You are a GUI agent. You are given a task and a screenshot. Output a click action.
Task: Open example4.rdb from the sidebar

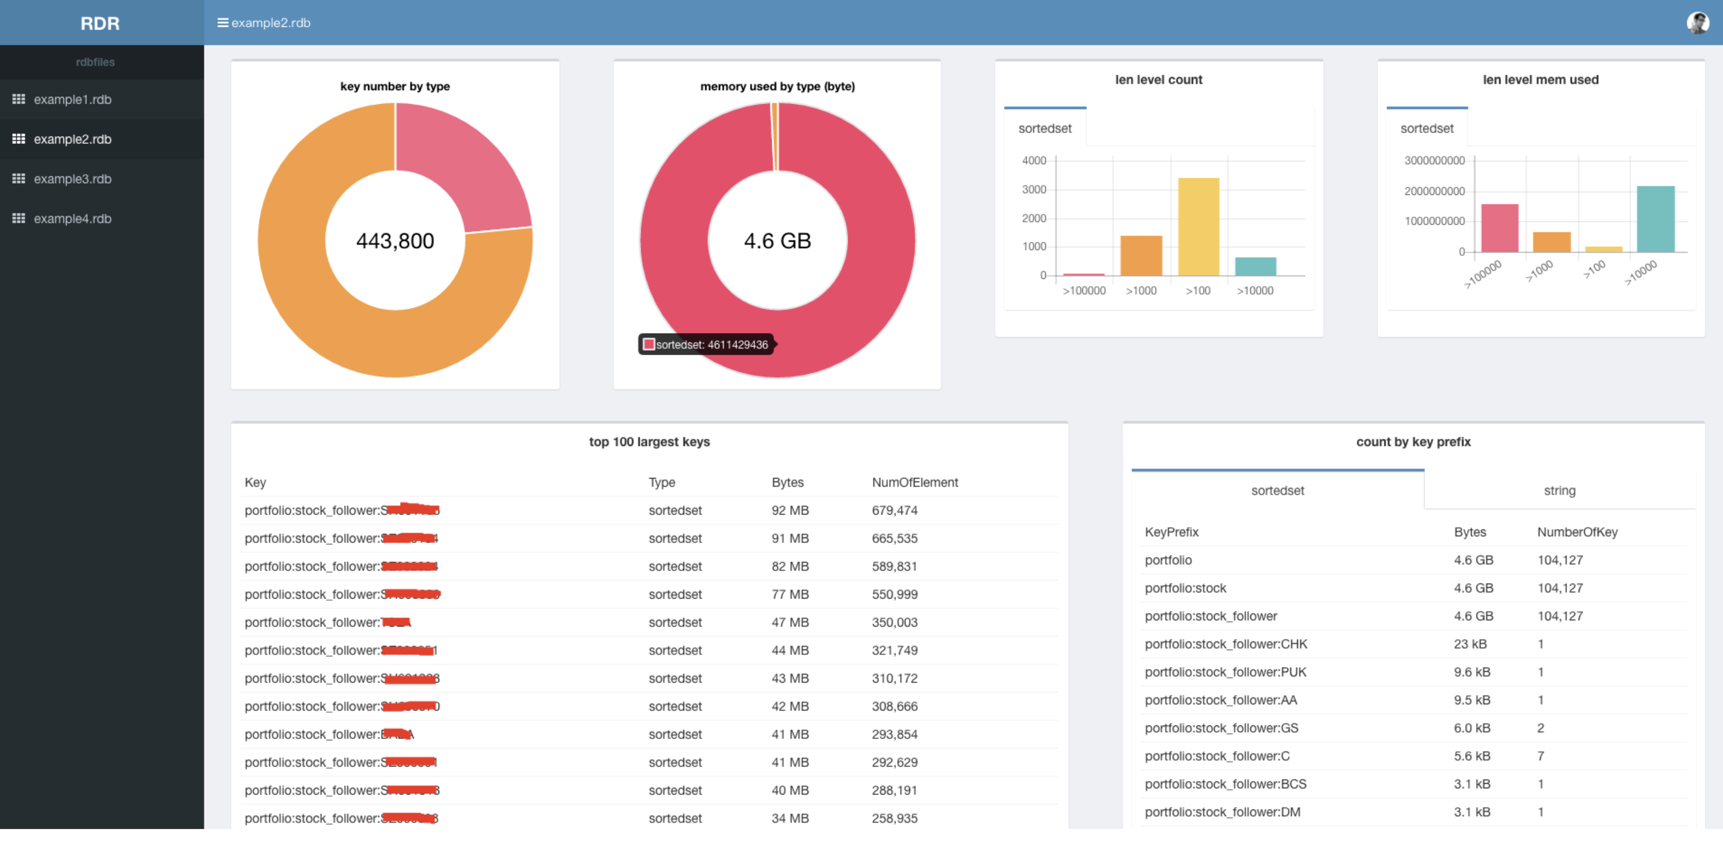click(72, 219)
